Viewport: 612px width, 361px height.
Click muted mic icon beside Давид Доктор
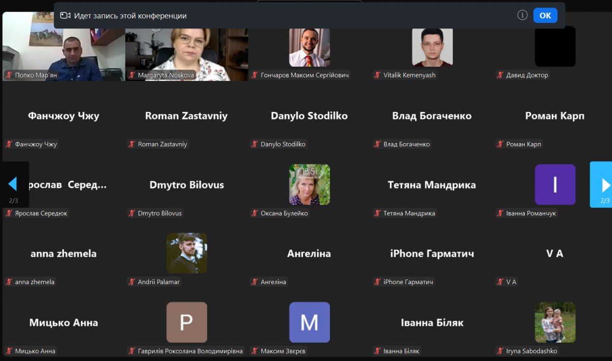(500, 75)
